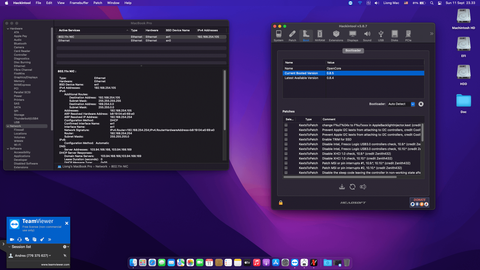The image size is (480, 270).
Task: Click the round record button beside Auto Detect
Action: (x=421, y=104)
